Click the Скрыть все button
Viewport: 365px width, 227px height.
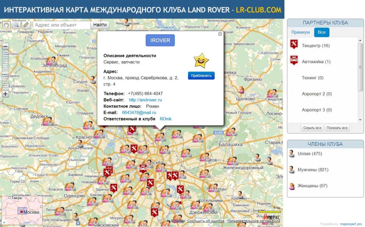312,128
